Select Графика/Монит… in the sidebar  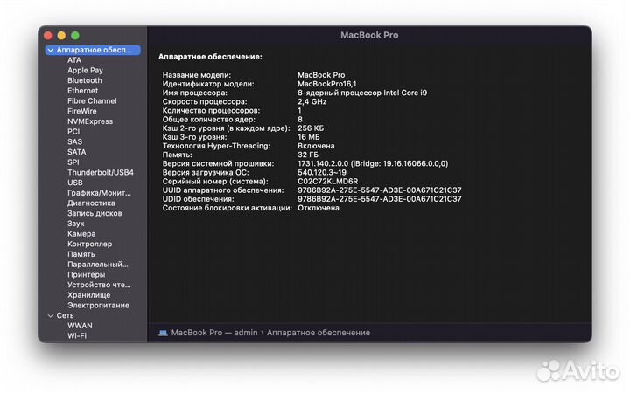click(x=99, y=193)
